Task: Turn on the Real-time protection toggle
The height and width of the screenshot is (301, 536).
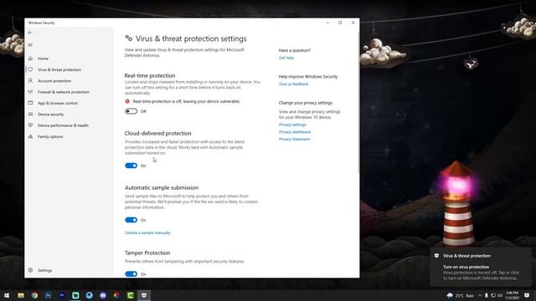Action: tap(131, 111)
